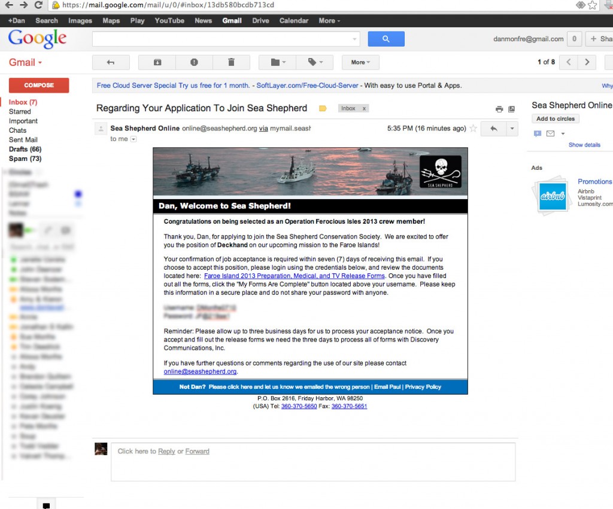Open the More actions dropdown
This screenshot has width=613, height=509.
point(360,62)
